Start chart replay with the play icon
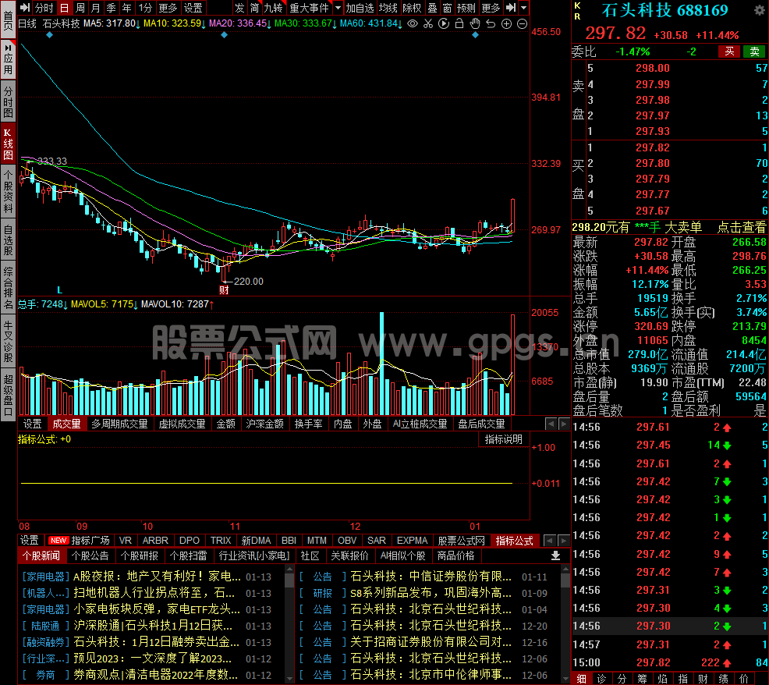The width and height of the screenshot is (769, 685). coord(444,23)
